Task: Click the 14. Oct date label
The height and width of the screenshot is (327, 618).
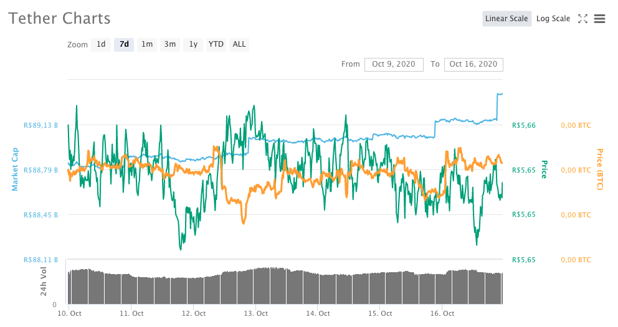Action: [318, 313]
